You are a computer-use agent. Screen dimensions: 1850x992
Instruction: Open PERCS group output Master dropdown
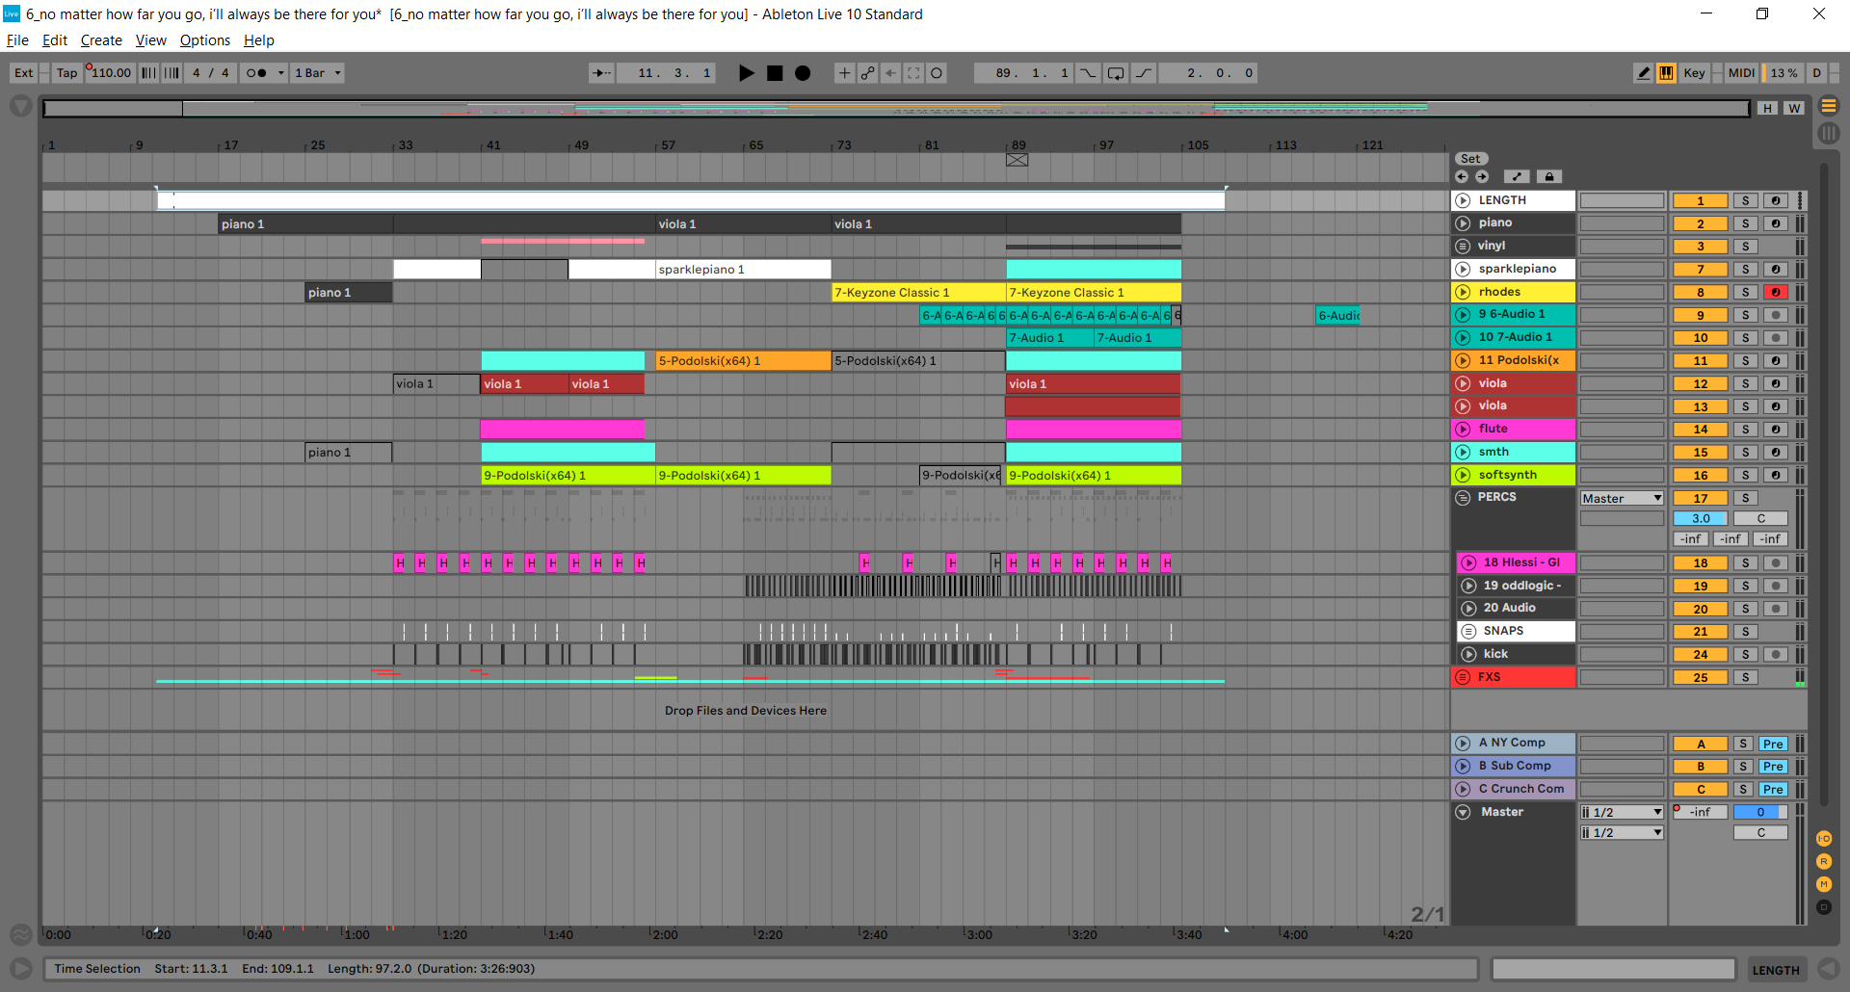(1622, 499)
